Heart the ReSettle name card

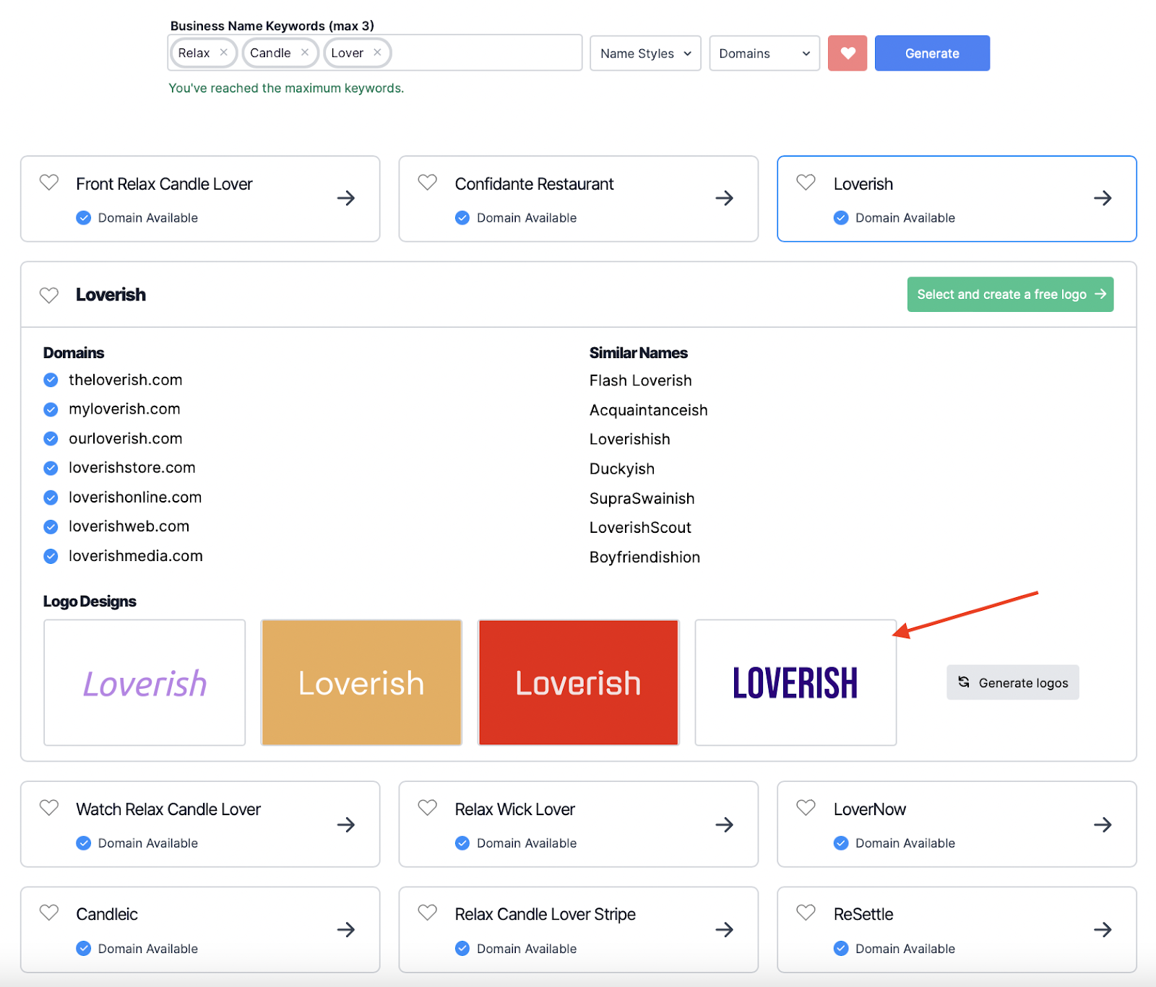pos(806,913)
